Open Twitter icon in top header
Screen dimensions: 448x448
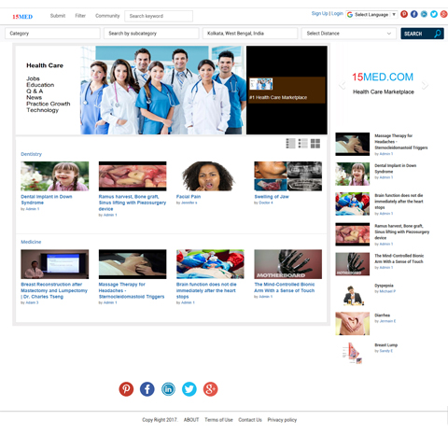pos(434,14)
